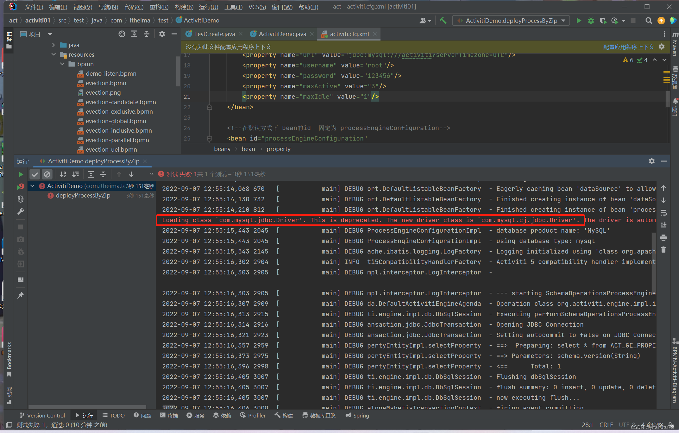Clear console with trash icon
This screenshot has width=679, height=433.
pyautogui.click(x=663, y=250)
